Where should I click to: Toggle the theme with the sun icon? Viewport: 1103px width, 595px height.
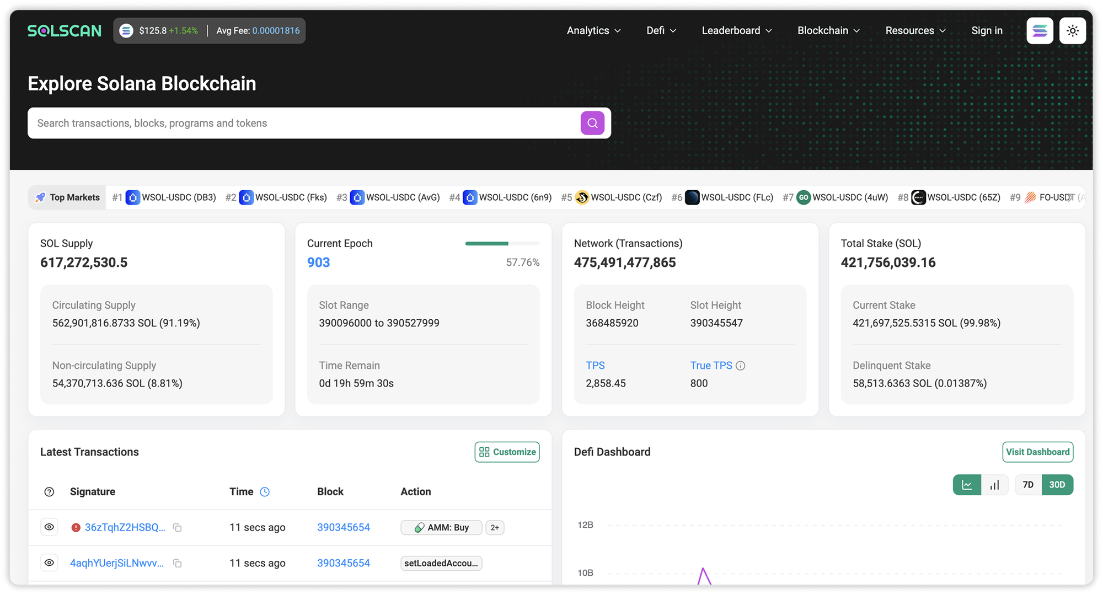[1072, 30]
